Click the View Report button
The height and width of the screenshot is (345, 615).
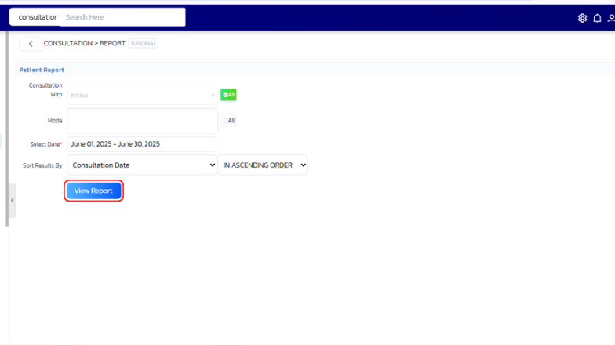click(94, 191)
